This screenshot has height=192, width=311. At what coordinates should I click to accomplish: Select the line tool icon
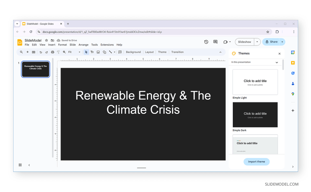(x=110, y=52)
